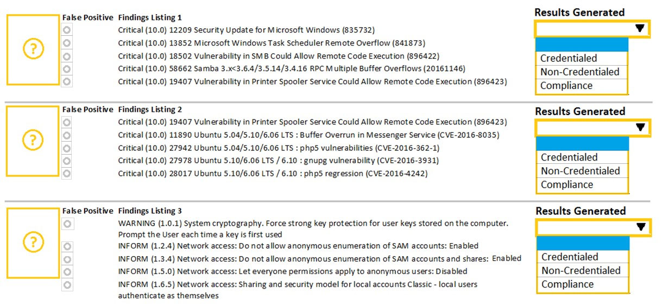Mark Let everyone permissions INFORM as false positive
This screenshot has width=662, height=306.
pos(67,271)
